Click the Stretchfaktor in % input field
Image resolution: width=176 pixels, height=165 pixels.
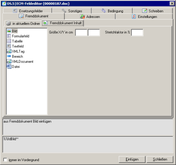pyautogui.click(x=137, y=32)
